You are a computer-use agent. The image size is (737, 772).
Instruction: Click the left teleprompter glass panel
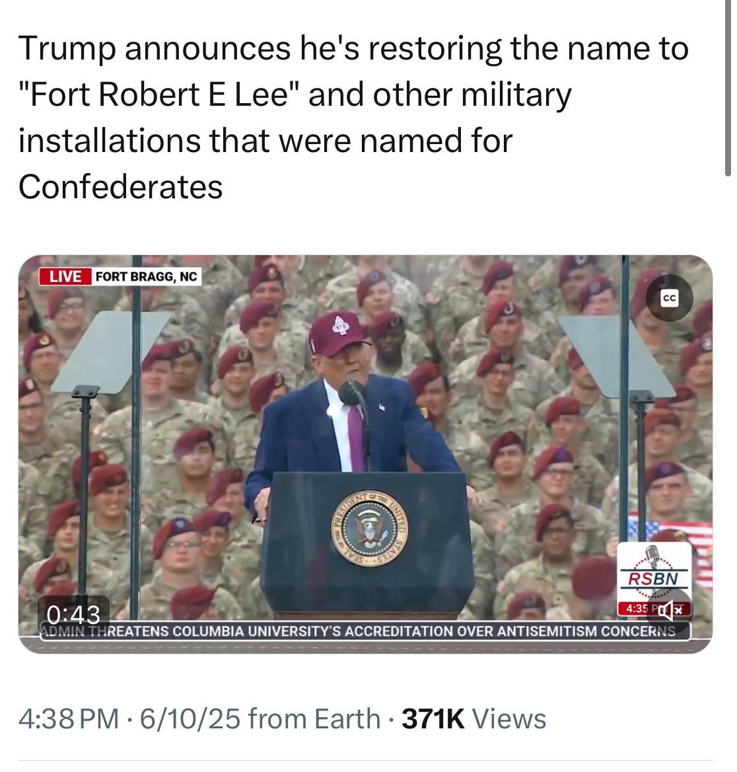[110, 352]
